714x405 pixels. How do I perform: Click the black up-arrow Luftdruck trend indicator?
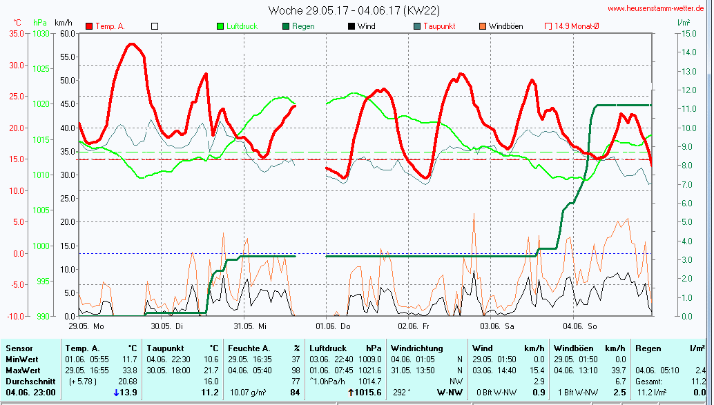[351, 393]
